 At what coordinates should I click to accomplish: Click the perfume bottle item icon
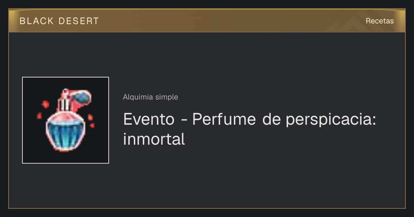66,120
